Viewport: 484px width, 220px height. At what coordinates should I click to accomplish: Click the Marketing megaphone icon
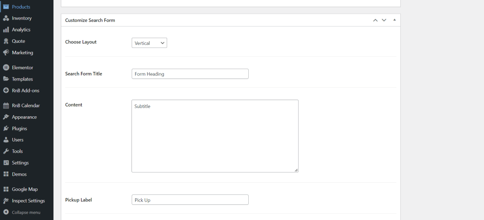point(6,53)
